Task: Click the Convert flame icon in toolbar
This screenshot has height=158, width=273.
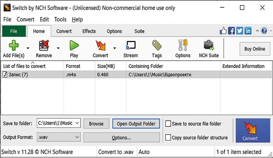Action: tap(100, 45)
